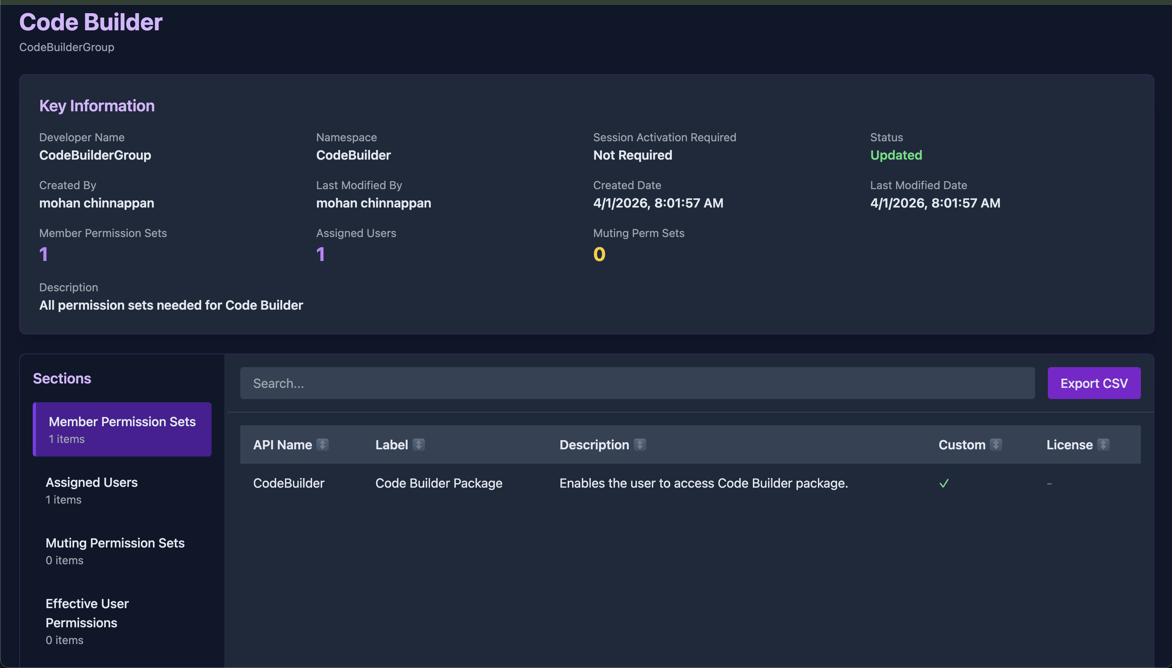Click the Member Permission Sets count 1
The width and height of the screenshot is (1172, 668).
pos(44,254)
